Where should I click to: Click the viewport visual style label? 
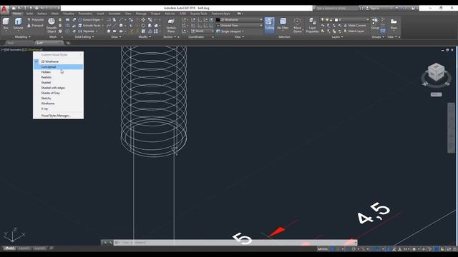point(32,50)
